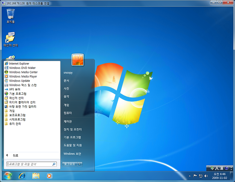Show hidden tray icons arrow
Image resolution: width=235 pixels, height=182 pixels.
coord(190,176)
